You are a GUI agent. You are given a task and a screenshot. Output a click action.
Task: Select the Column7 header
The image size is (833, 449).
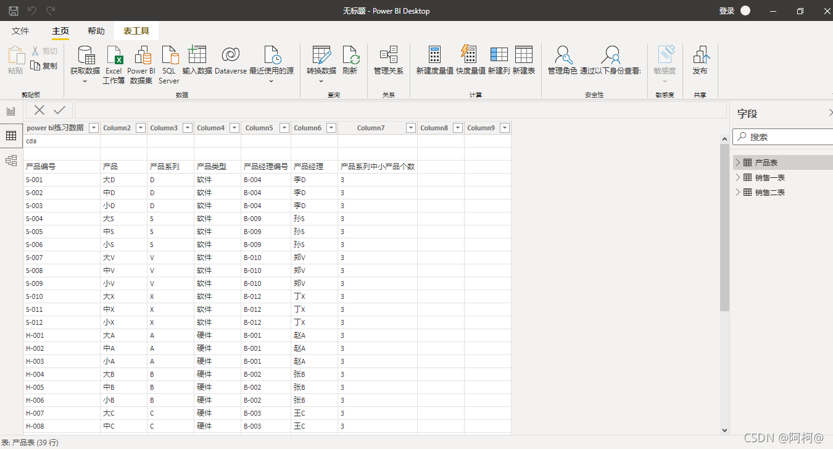click(371, 128)
